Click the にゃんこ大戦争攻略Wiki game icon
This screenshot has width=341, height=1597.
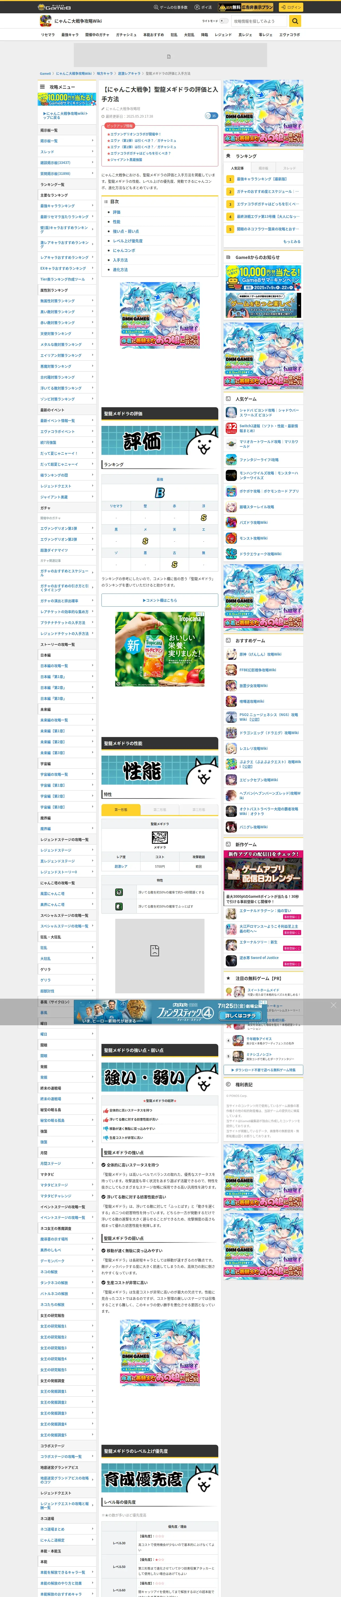pos(45,21)
